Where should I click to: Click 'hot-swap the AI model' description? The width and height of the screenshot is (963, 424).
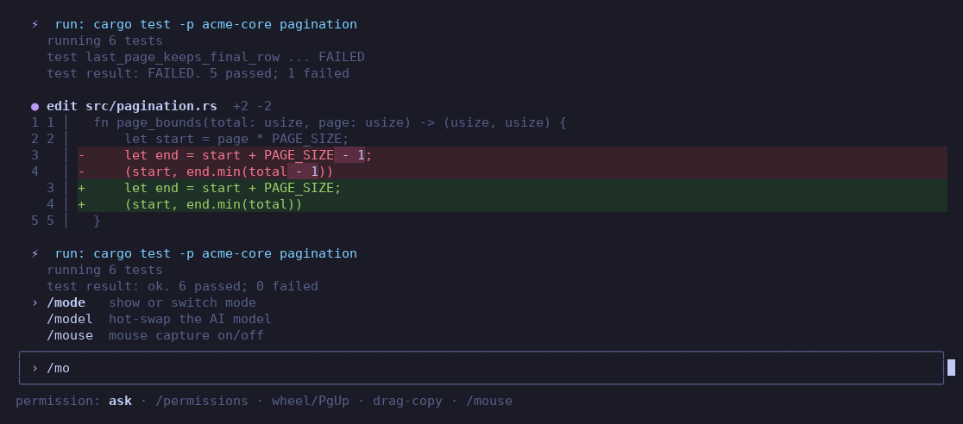(x=190, y=319)
